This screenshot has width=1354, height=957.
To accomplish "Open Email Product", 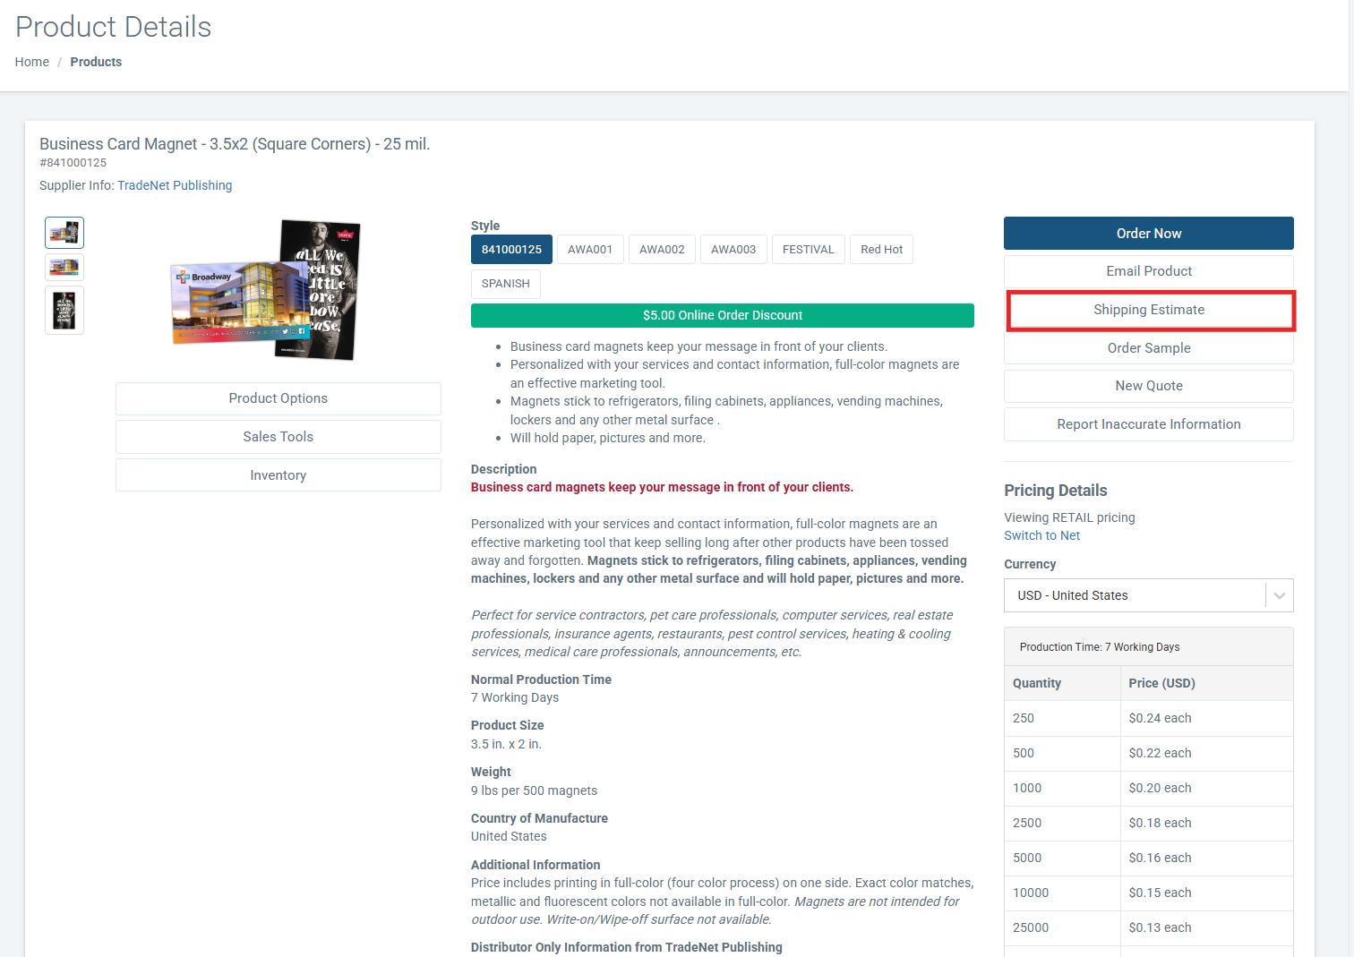I will coord(1149,271).
